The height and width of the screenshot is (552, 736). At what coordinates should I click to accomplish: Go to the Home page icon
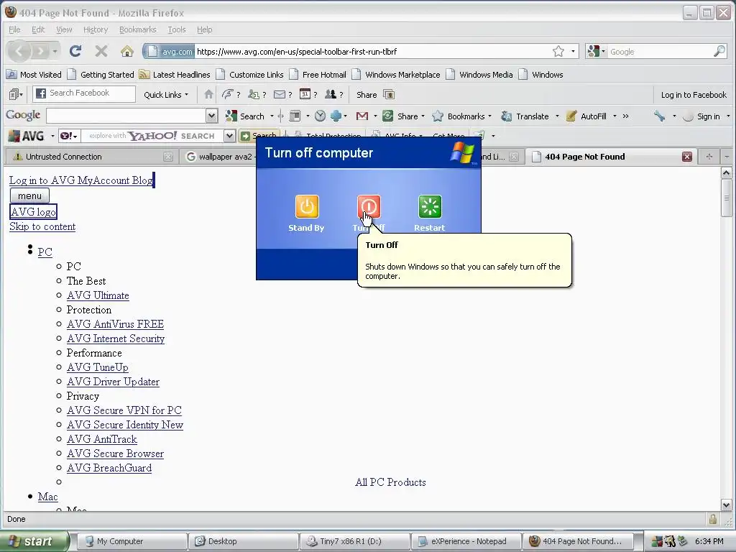click(x=126, y=51)
